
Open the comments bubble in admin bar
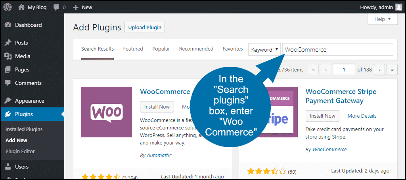point(56,7)
